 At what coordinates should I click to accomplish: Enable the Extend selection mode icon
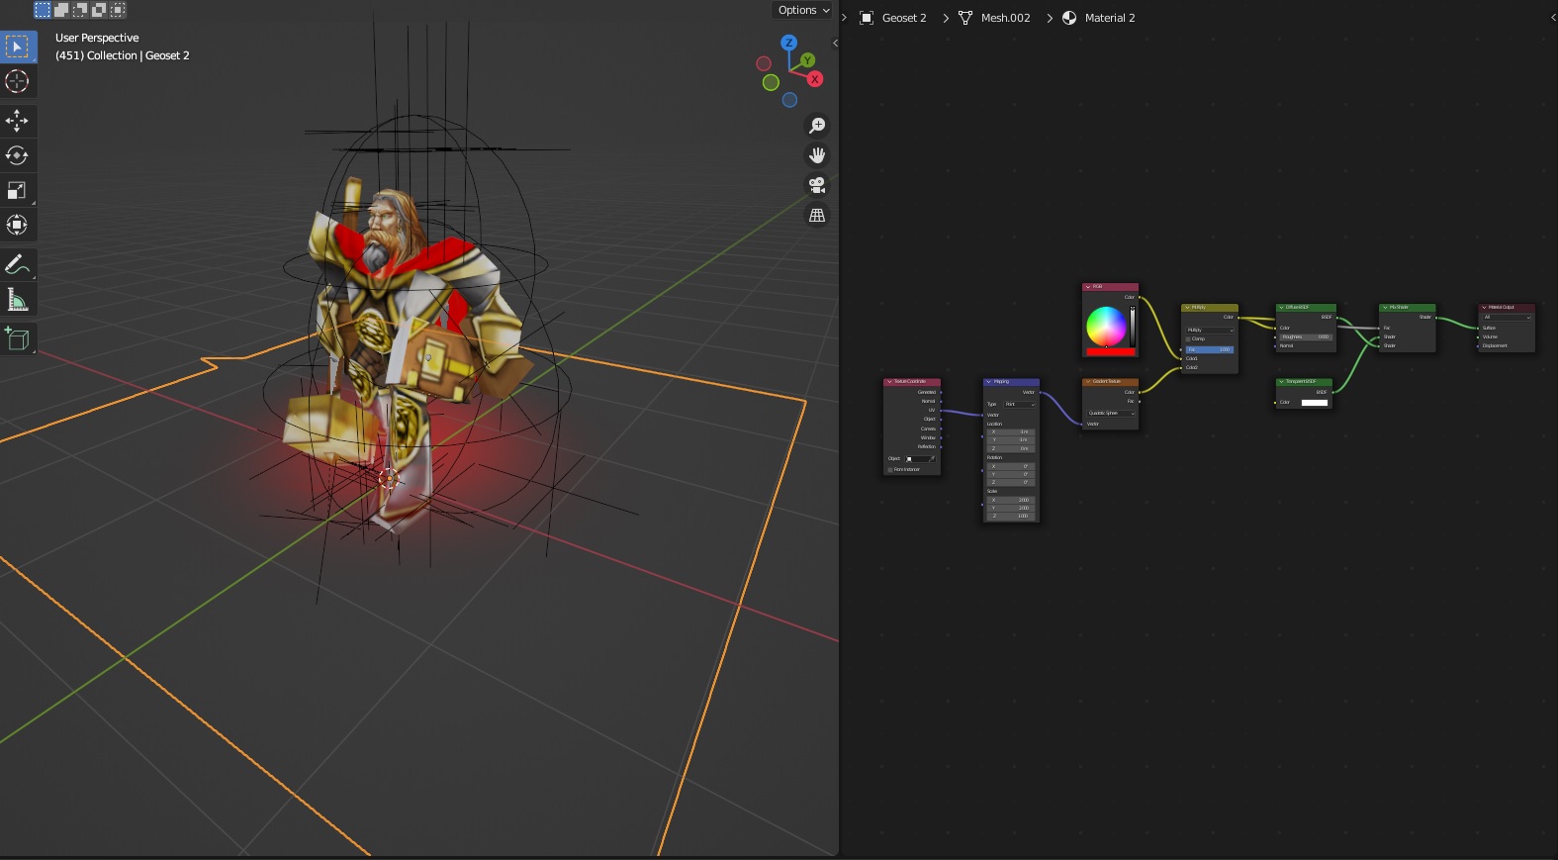(x=61, y=10)
